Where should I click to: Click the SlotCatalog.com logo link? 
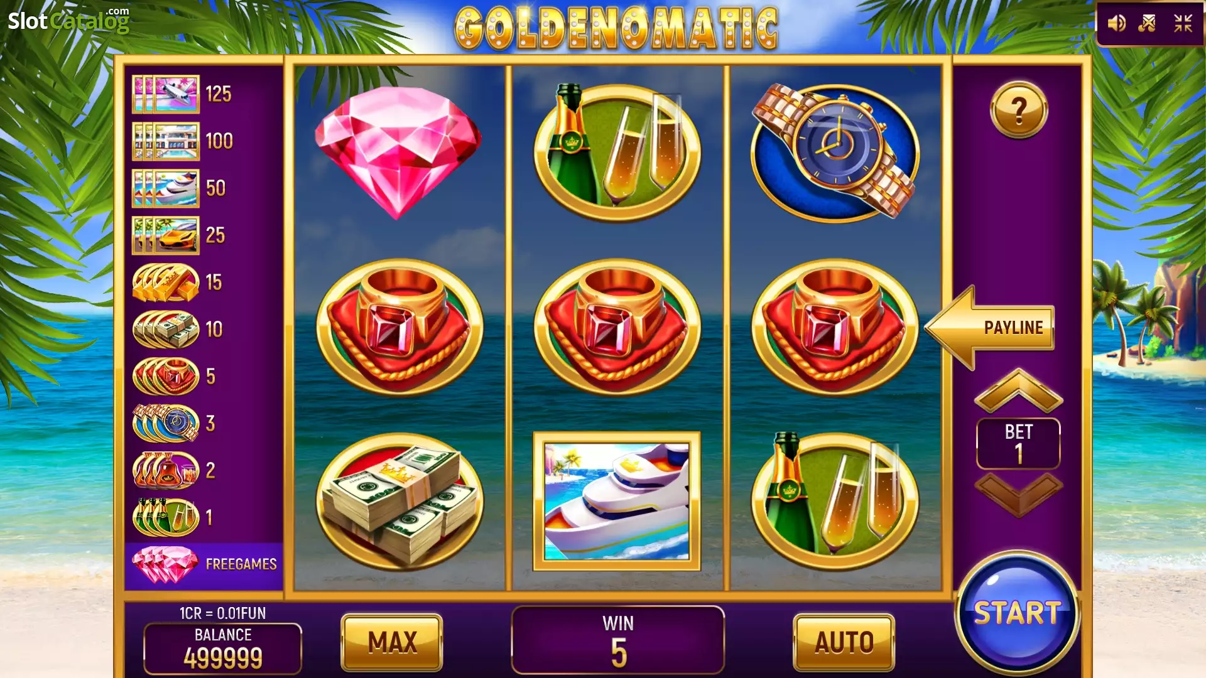point(68,20)
